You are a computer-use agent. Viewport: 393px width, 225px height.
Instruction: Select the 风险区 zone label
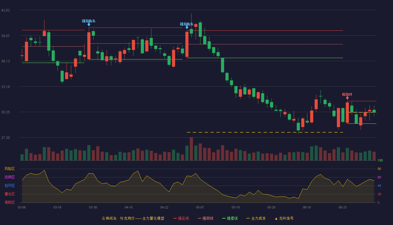pos(10,169)
